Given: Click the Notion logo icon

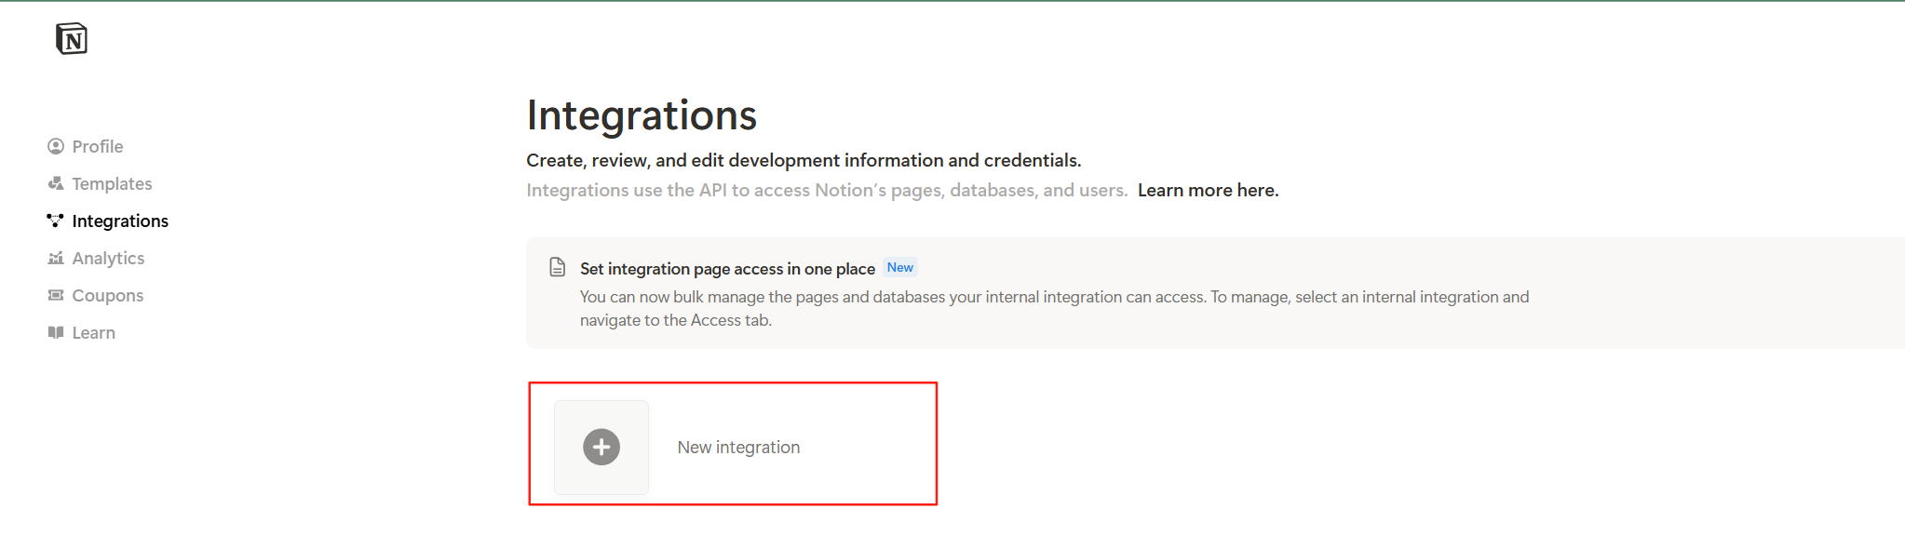Looking at the screenshot, I should [x=72, y=39].
